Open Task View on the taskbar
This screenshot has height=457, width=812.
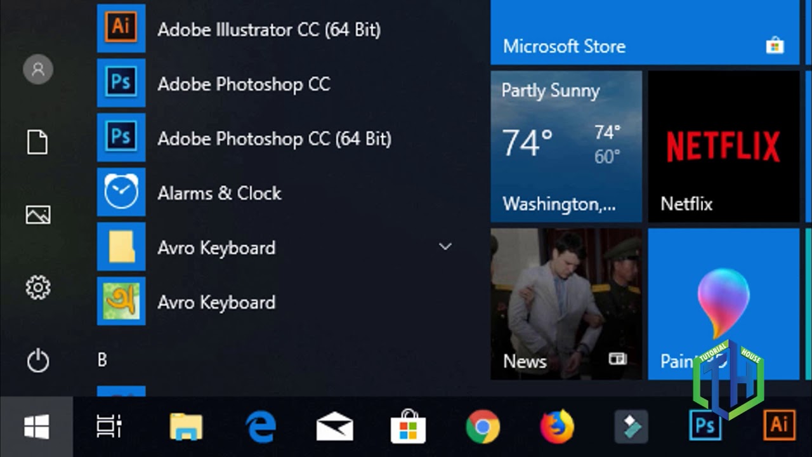pos(108,427)
